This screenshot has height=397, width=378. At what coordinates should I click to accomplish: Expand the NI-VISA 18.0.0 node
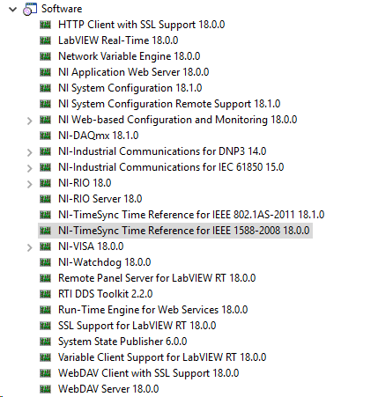click(x=29, y=247)
